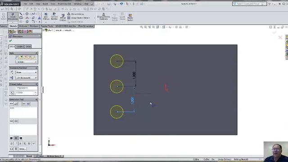
Task: Click the More... button in Dimension Text
Action: tap(22, 149)
